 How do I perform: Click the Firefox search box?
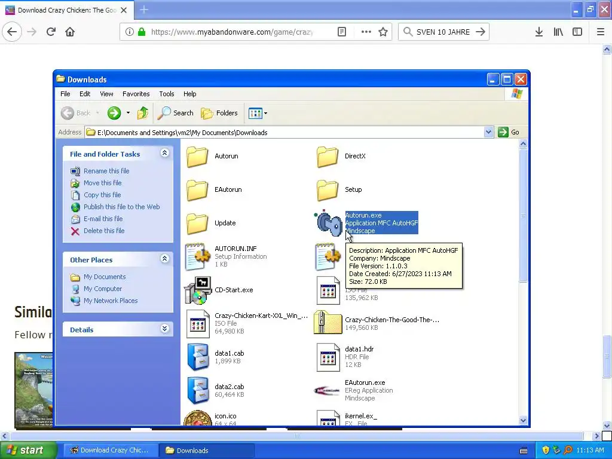click(443, 32)
